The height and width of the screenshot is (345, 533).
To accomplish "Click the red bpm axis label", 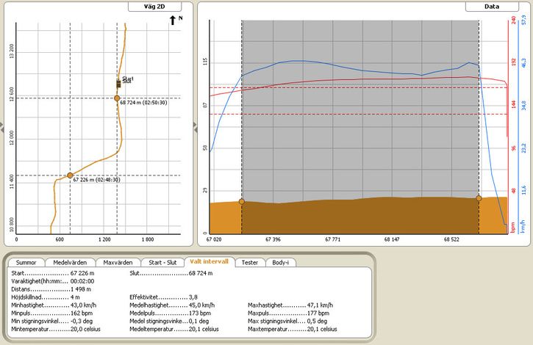I will coord(513,227).
